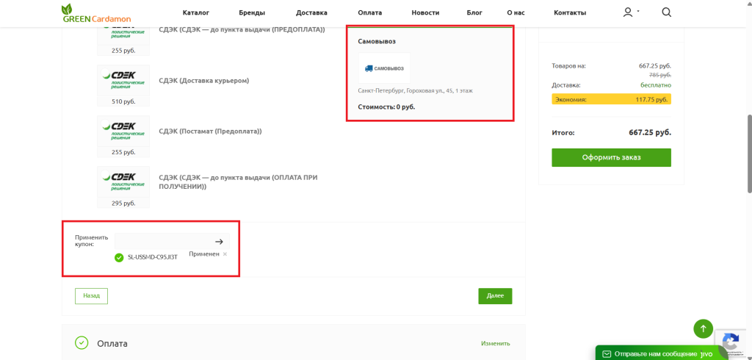Click the Экономия 117.75 руб. highlight

(611, 99)
